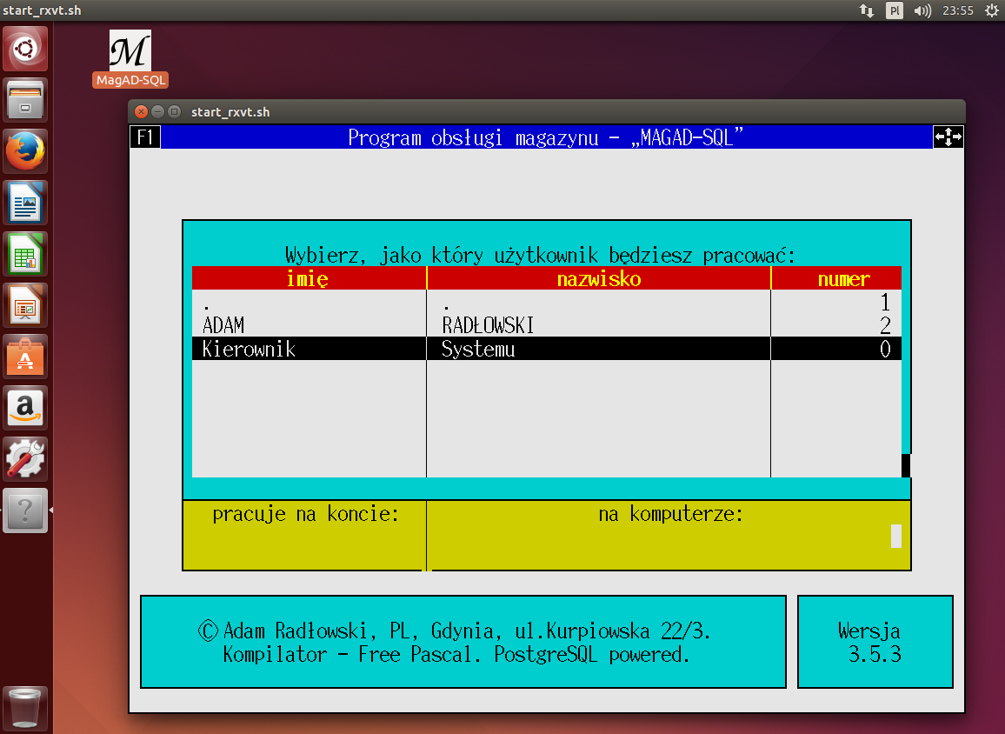This screenshot has width=1005, height=734.
Task: Open LibreOffice Impress from the launcher
Action: click(25, 304)
